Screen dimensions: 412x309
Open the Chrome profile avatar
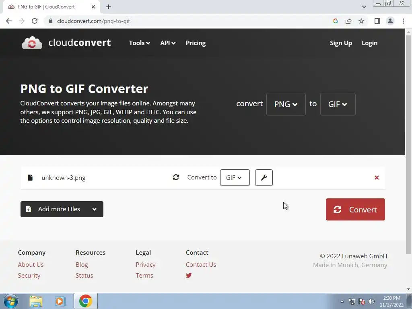point(390,21)
